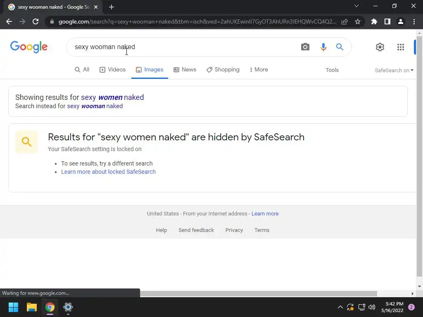Image resolution: width=423 pixels, height=317 pixels.
Task: Open the tab search chevron
Action: pyautogui.click(x=356, y=6)
